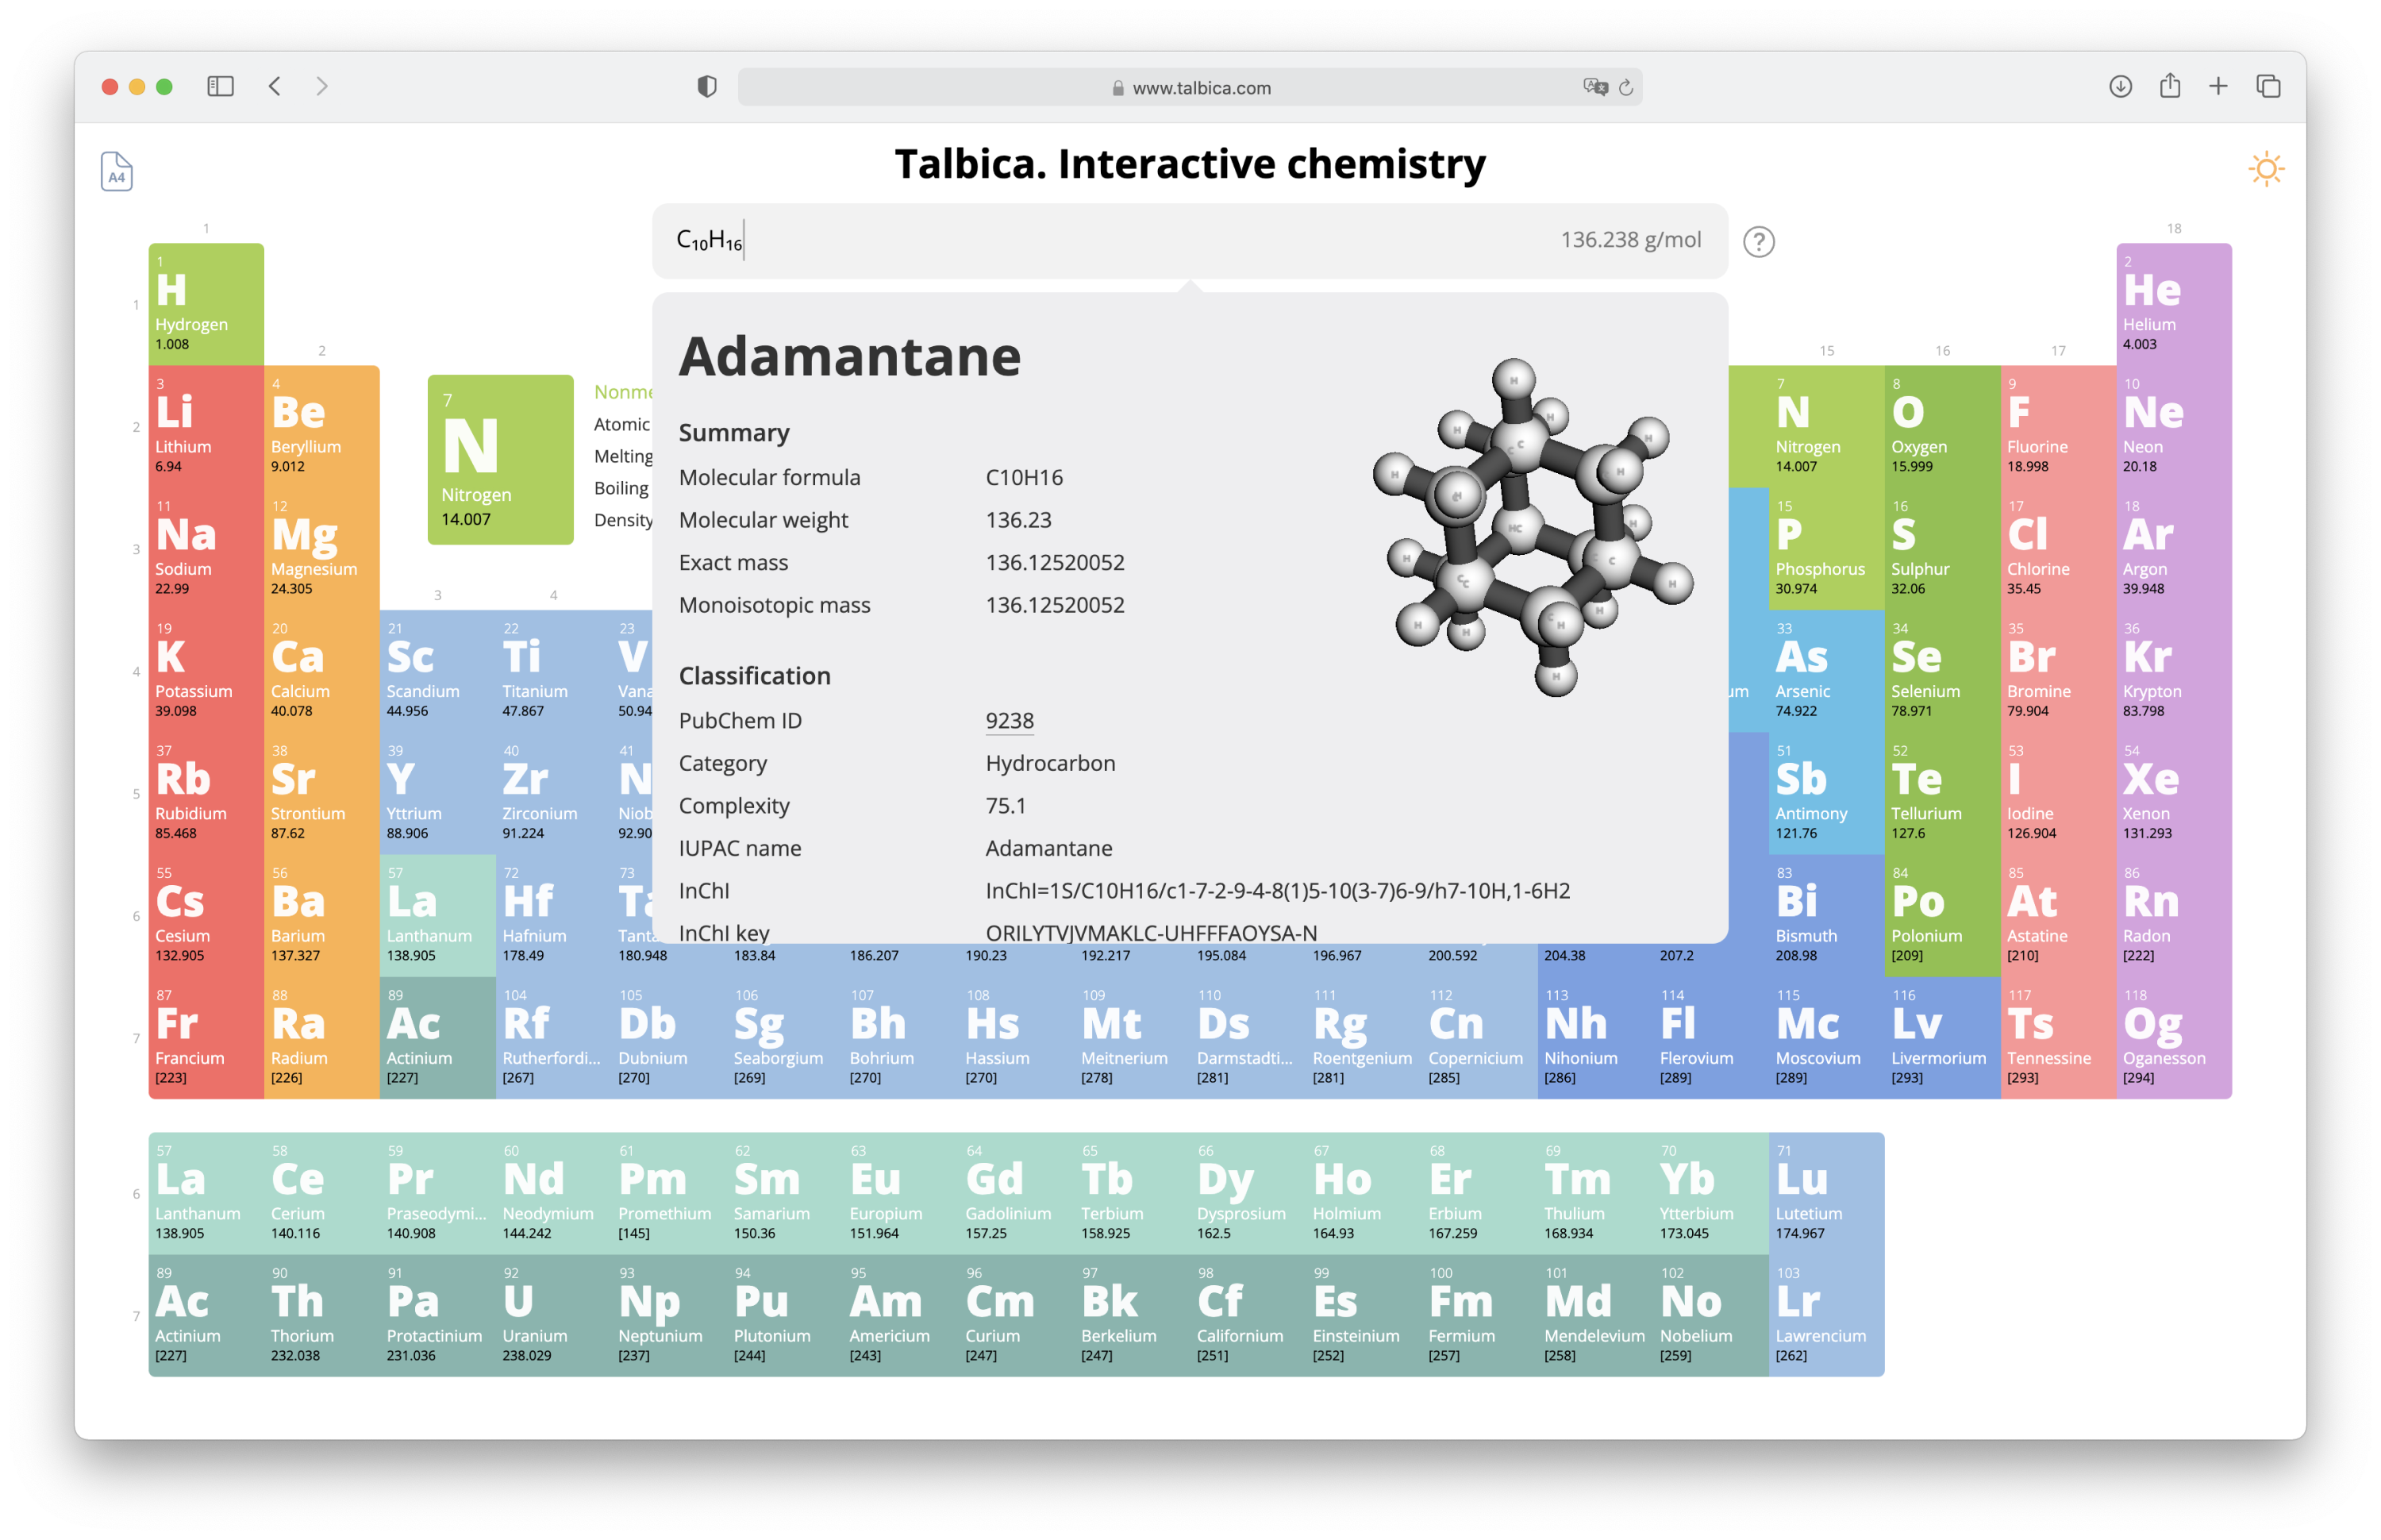Toggle the Safari sidebar icon

[x=220, y=86]
